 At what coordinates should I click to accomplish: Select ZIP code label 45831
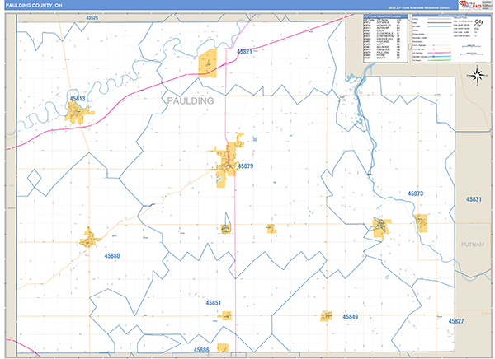tap(474, 199)
